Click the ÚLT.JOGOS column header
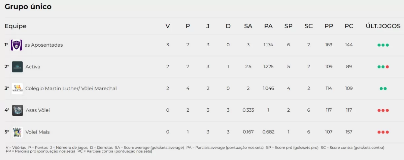 tap(383, 26)
